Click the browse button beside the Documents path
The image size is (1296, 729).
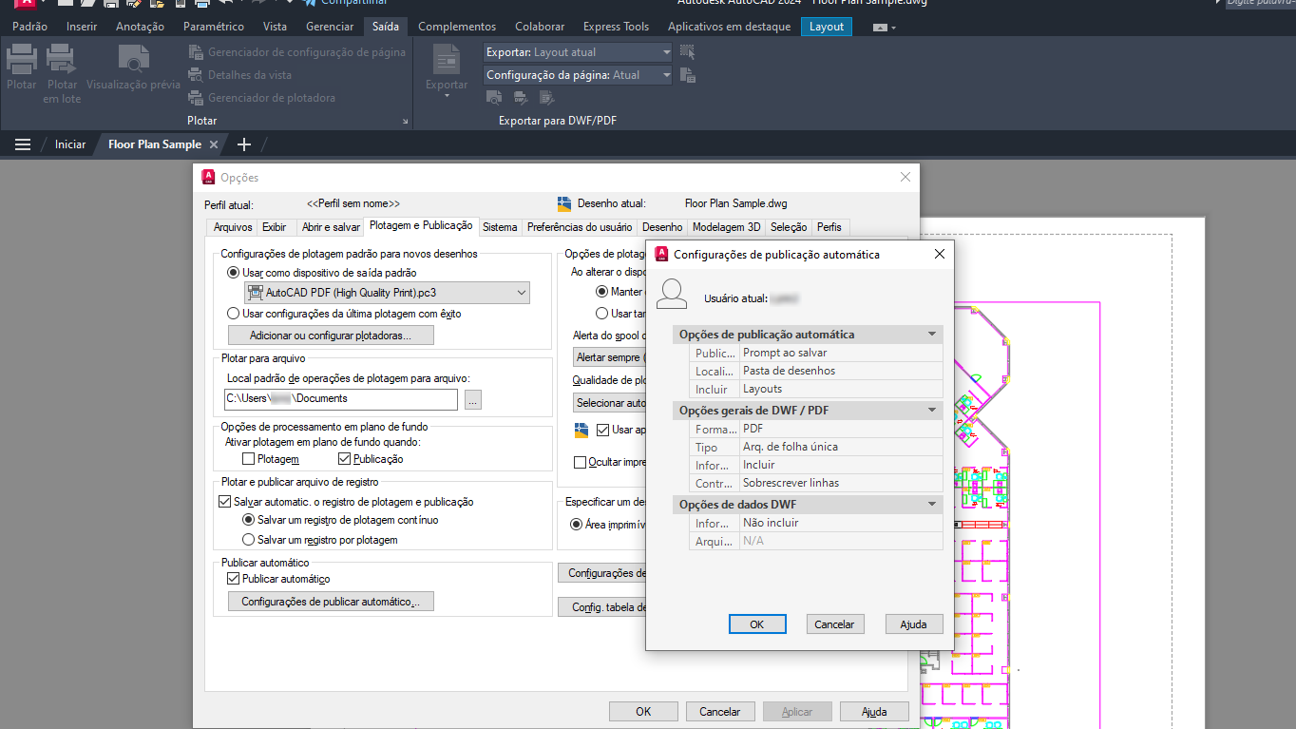coord(473,400)
